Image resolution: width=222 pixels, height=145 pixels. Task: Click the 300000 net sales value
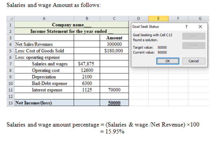tap(114, 44)
